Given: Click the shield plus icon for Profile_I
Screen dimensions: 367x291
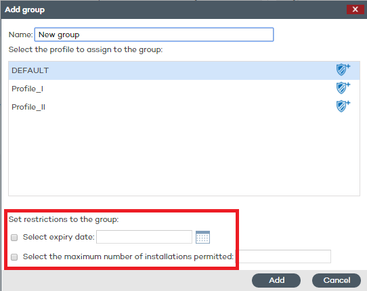Looking at the screenshot, I should tap(343, 88).
